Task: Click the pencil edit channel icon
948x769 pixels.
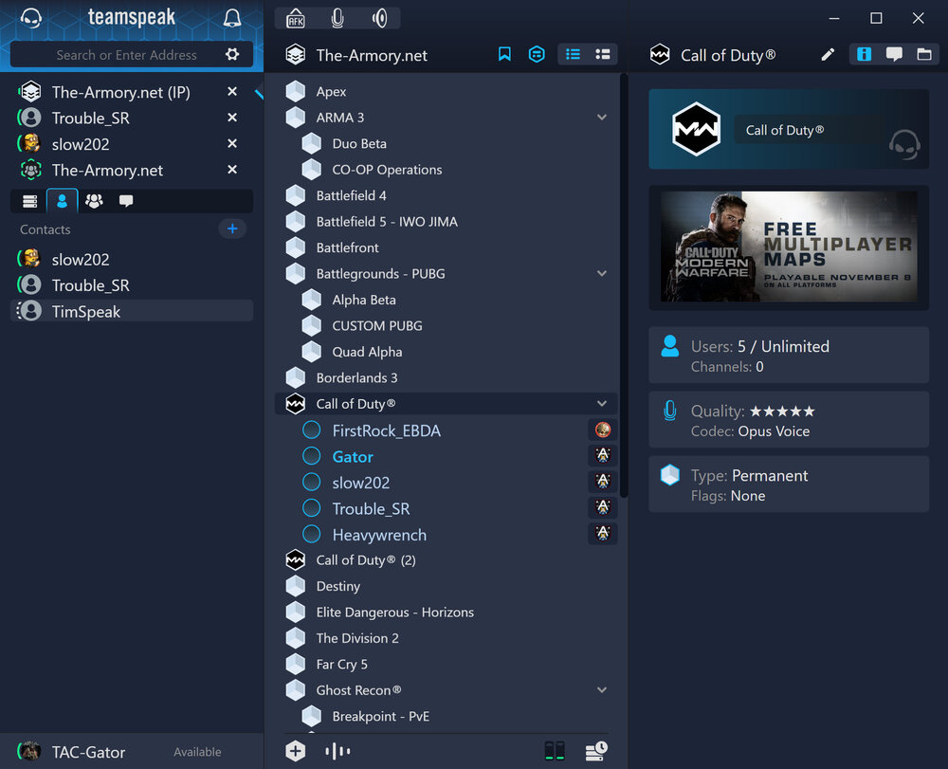Action: click(828, 55)
